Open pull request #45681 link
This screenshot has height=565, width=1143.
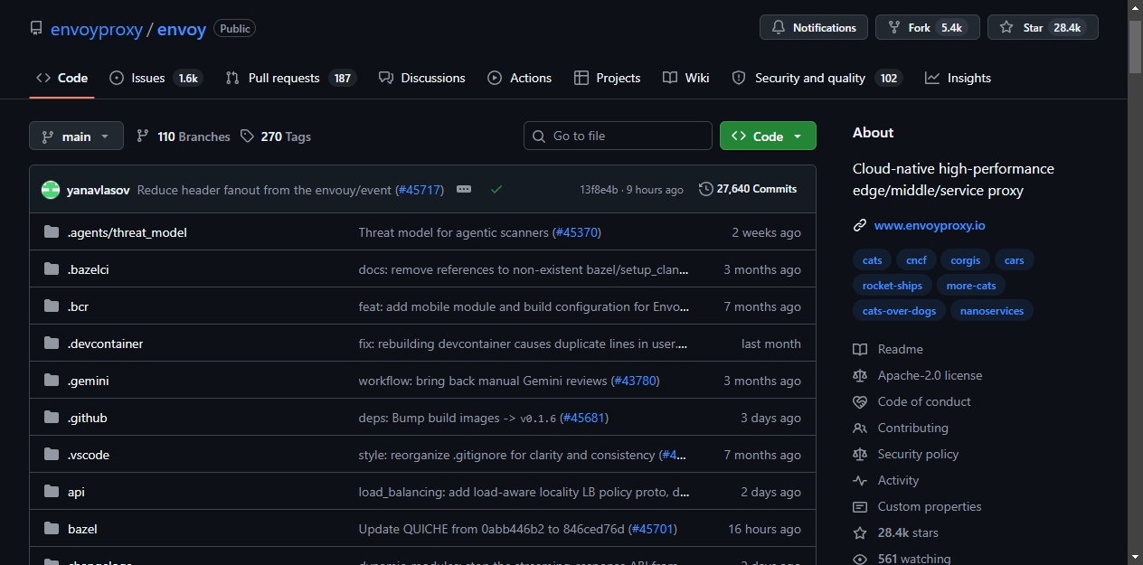[x=584, y=418]
